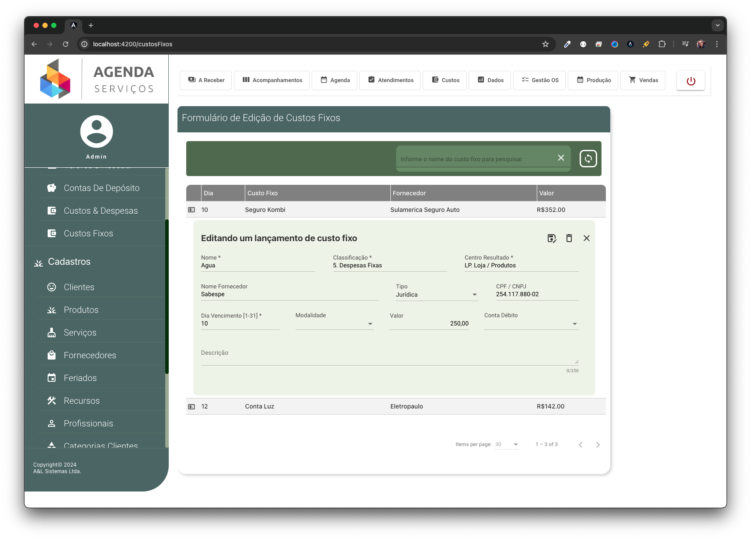This screenshot has height=540, width=751.
Task: Reload the browser page
Action: coord(66,44)
